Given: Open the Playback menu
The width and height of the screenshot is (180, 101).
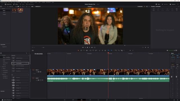Looking at the screenshot, I should [31, 2].
